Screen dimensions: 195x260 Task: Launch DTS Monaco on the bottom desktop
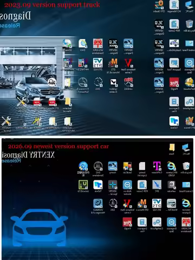pos(142,204)
